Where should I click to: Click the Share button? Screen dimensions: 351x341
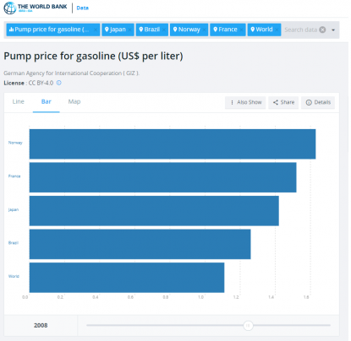tap(283, 102)
